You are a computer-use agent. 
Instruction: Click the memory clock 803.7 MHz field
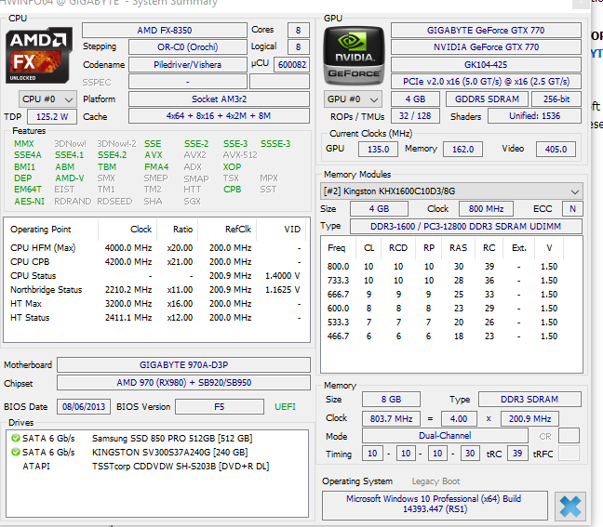point(391,418)
